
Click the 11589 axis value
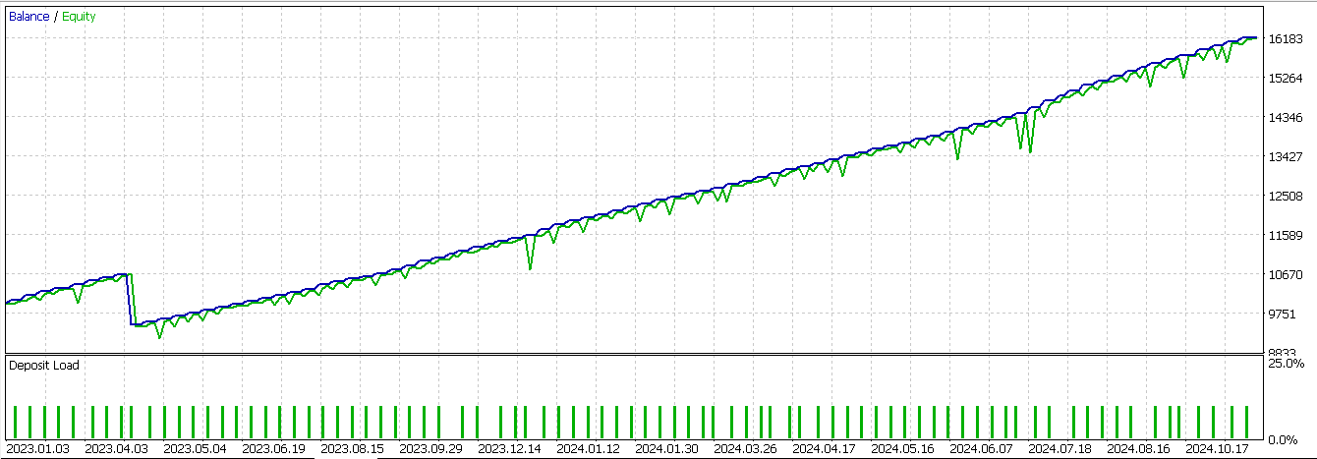tap(1284, 236)
